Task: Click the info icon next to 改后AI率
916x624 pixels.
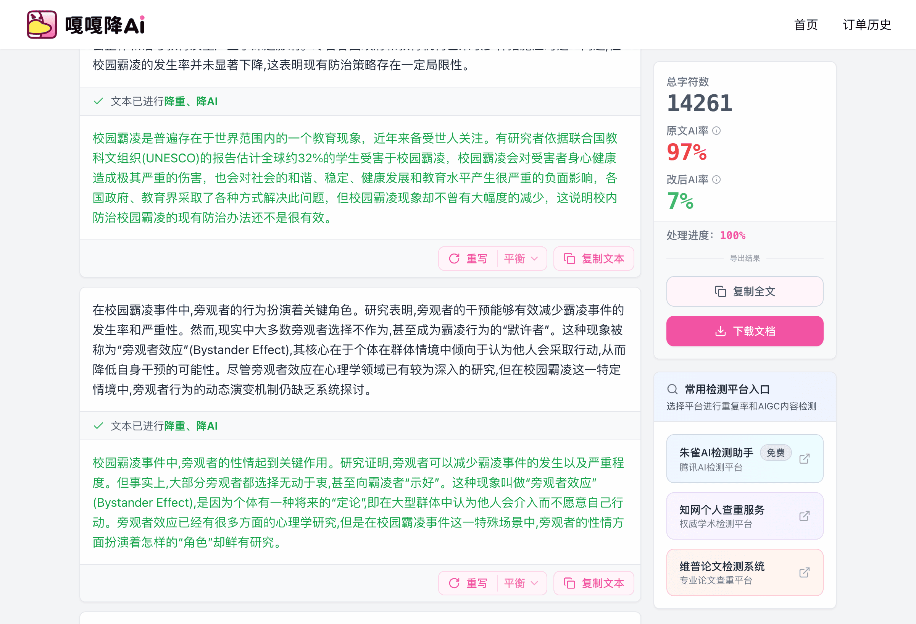Action: 716,179
